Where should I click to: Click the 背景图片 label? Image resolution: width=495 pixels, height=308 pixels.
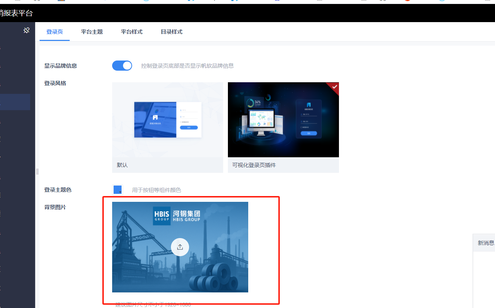click(55, 207)
